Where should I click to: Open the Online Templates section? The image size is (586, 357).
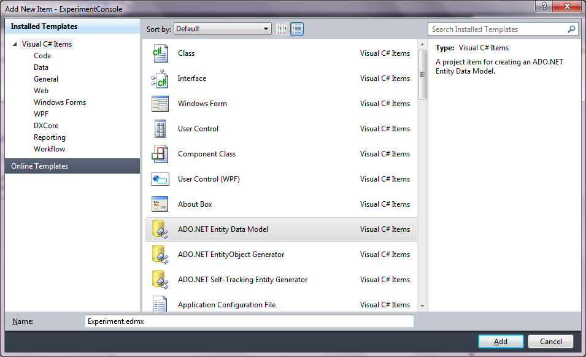pos(72,166)
